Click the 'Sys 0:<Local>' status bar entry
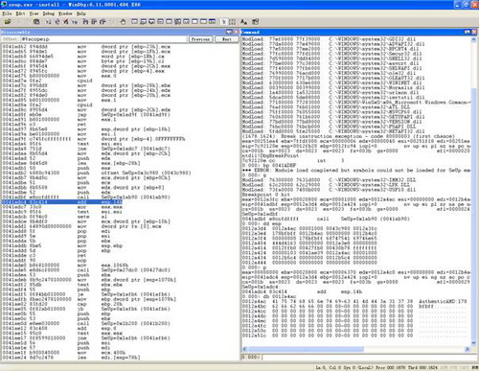Image resolution: width=479 pixels, height=371 pixels. click(x=357, y=367)
